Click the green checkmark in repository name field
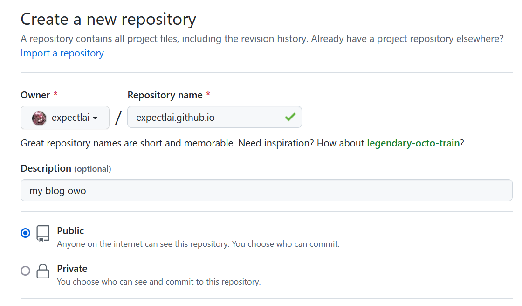The image size is (522, 306). click(290, 117)
